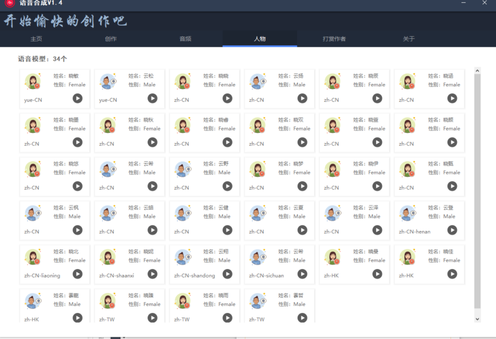
Task: Play the 云泽 voice sample
Action: tap(377, 230)
